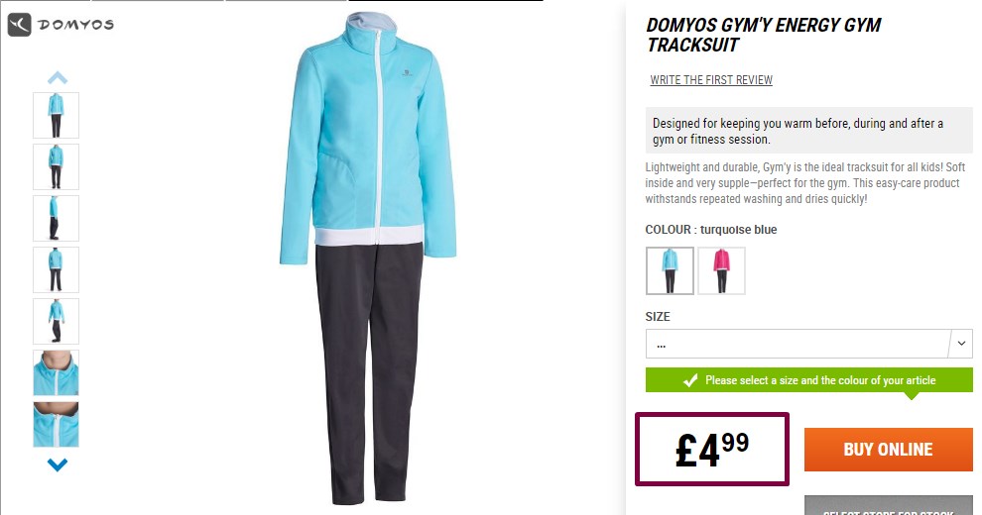Select the raised collar close-up thumbnail
Viewport: 982px width, 515px height.
pos(56,373)
